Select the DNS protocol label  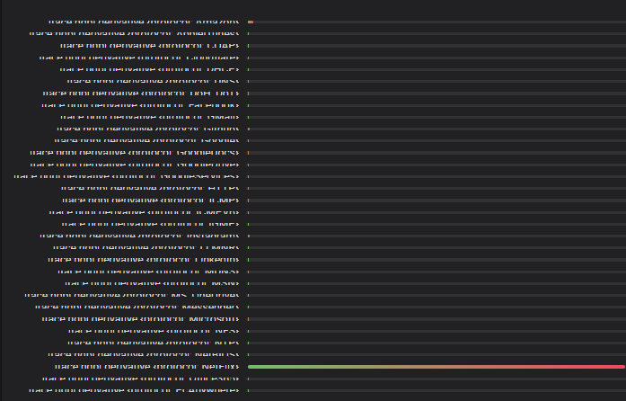(153, 82)
